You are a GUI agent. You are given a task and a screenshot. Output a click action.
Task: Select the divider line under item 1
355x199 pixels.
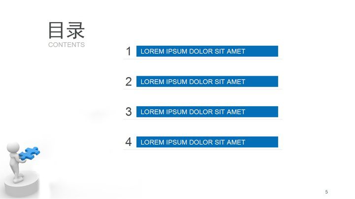click(203, 59)
